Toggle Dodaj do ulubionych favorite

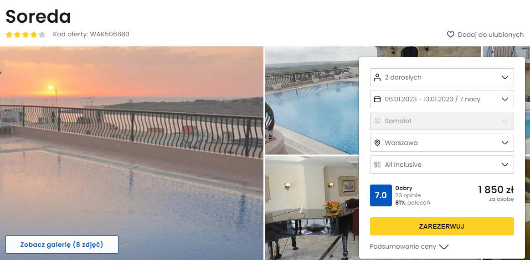click(x=485, y=35)
